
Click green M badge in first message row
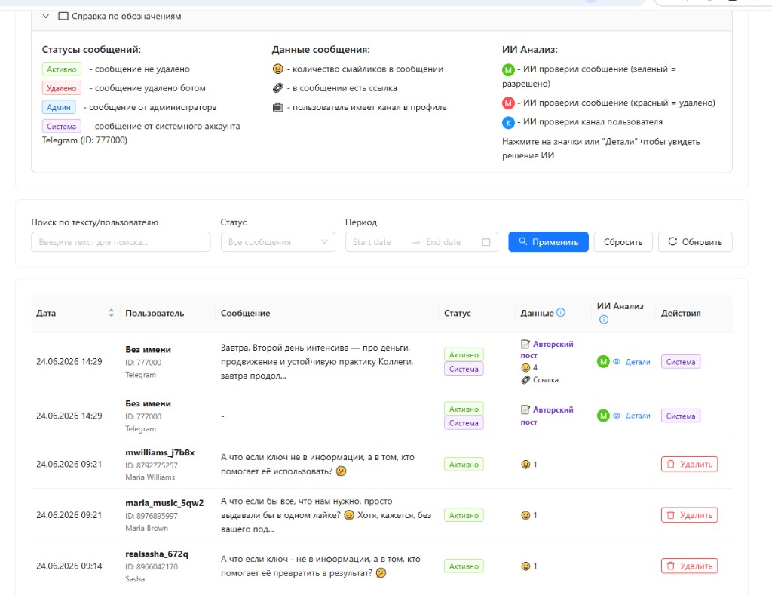pos(603,361)
